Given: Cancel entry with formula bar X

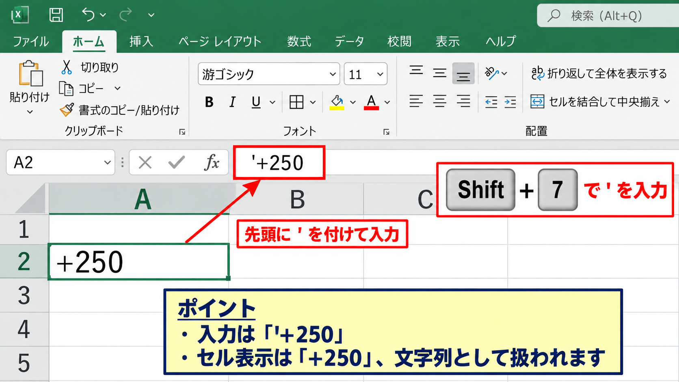Looking at the screenshot, I should tap(145, 163).
